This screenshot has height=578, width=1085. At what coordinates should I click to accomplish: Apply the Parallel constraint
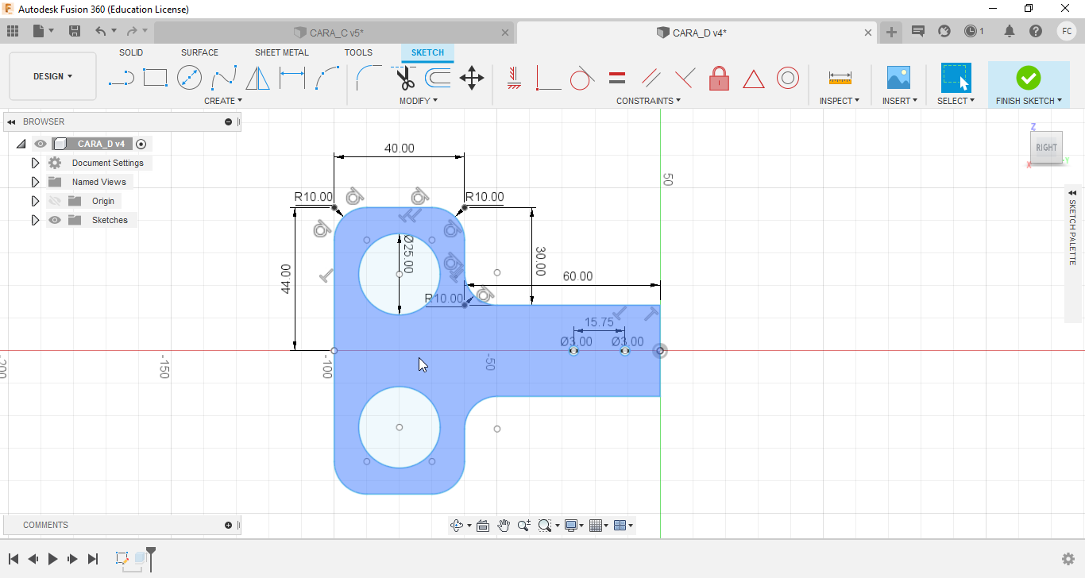pos(651,78)
